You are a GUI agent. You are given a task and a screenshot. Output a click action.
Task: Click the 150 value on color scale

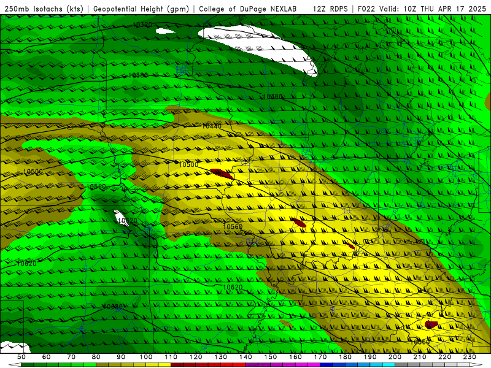coord(271,357)
